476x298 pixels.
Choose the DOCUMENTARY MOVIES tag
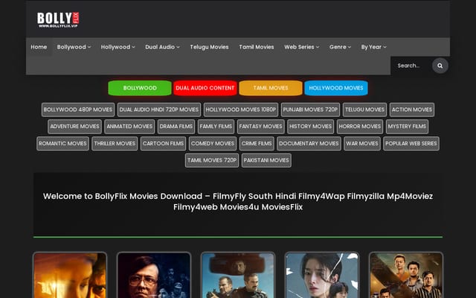(309, 144)
